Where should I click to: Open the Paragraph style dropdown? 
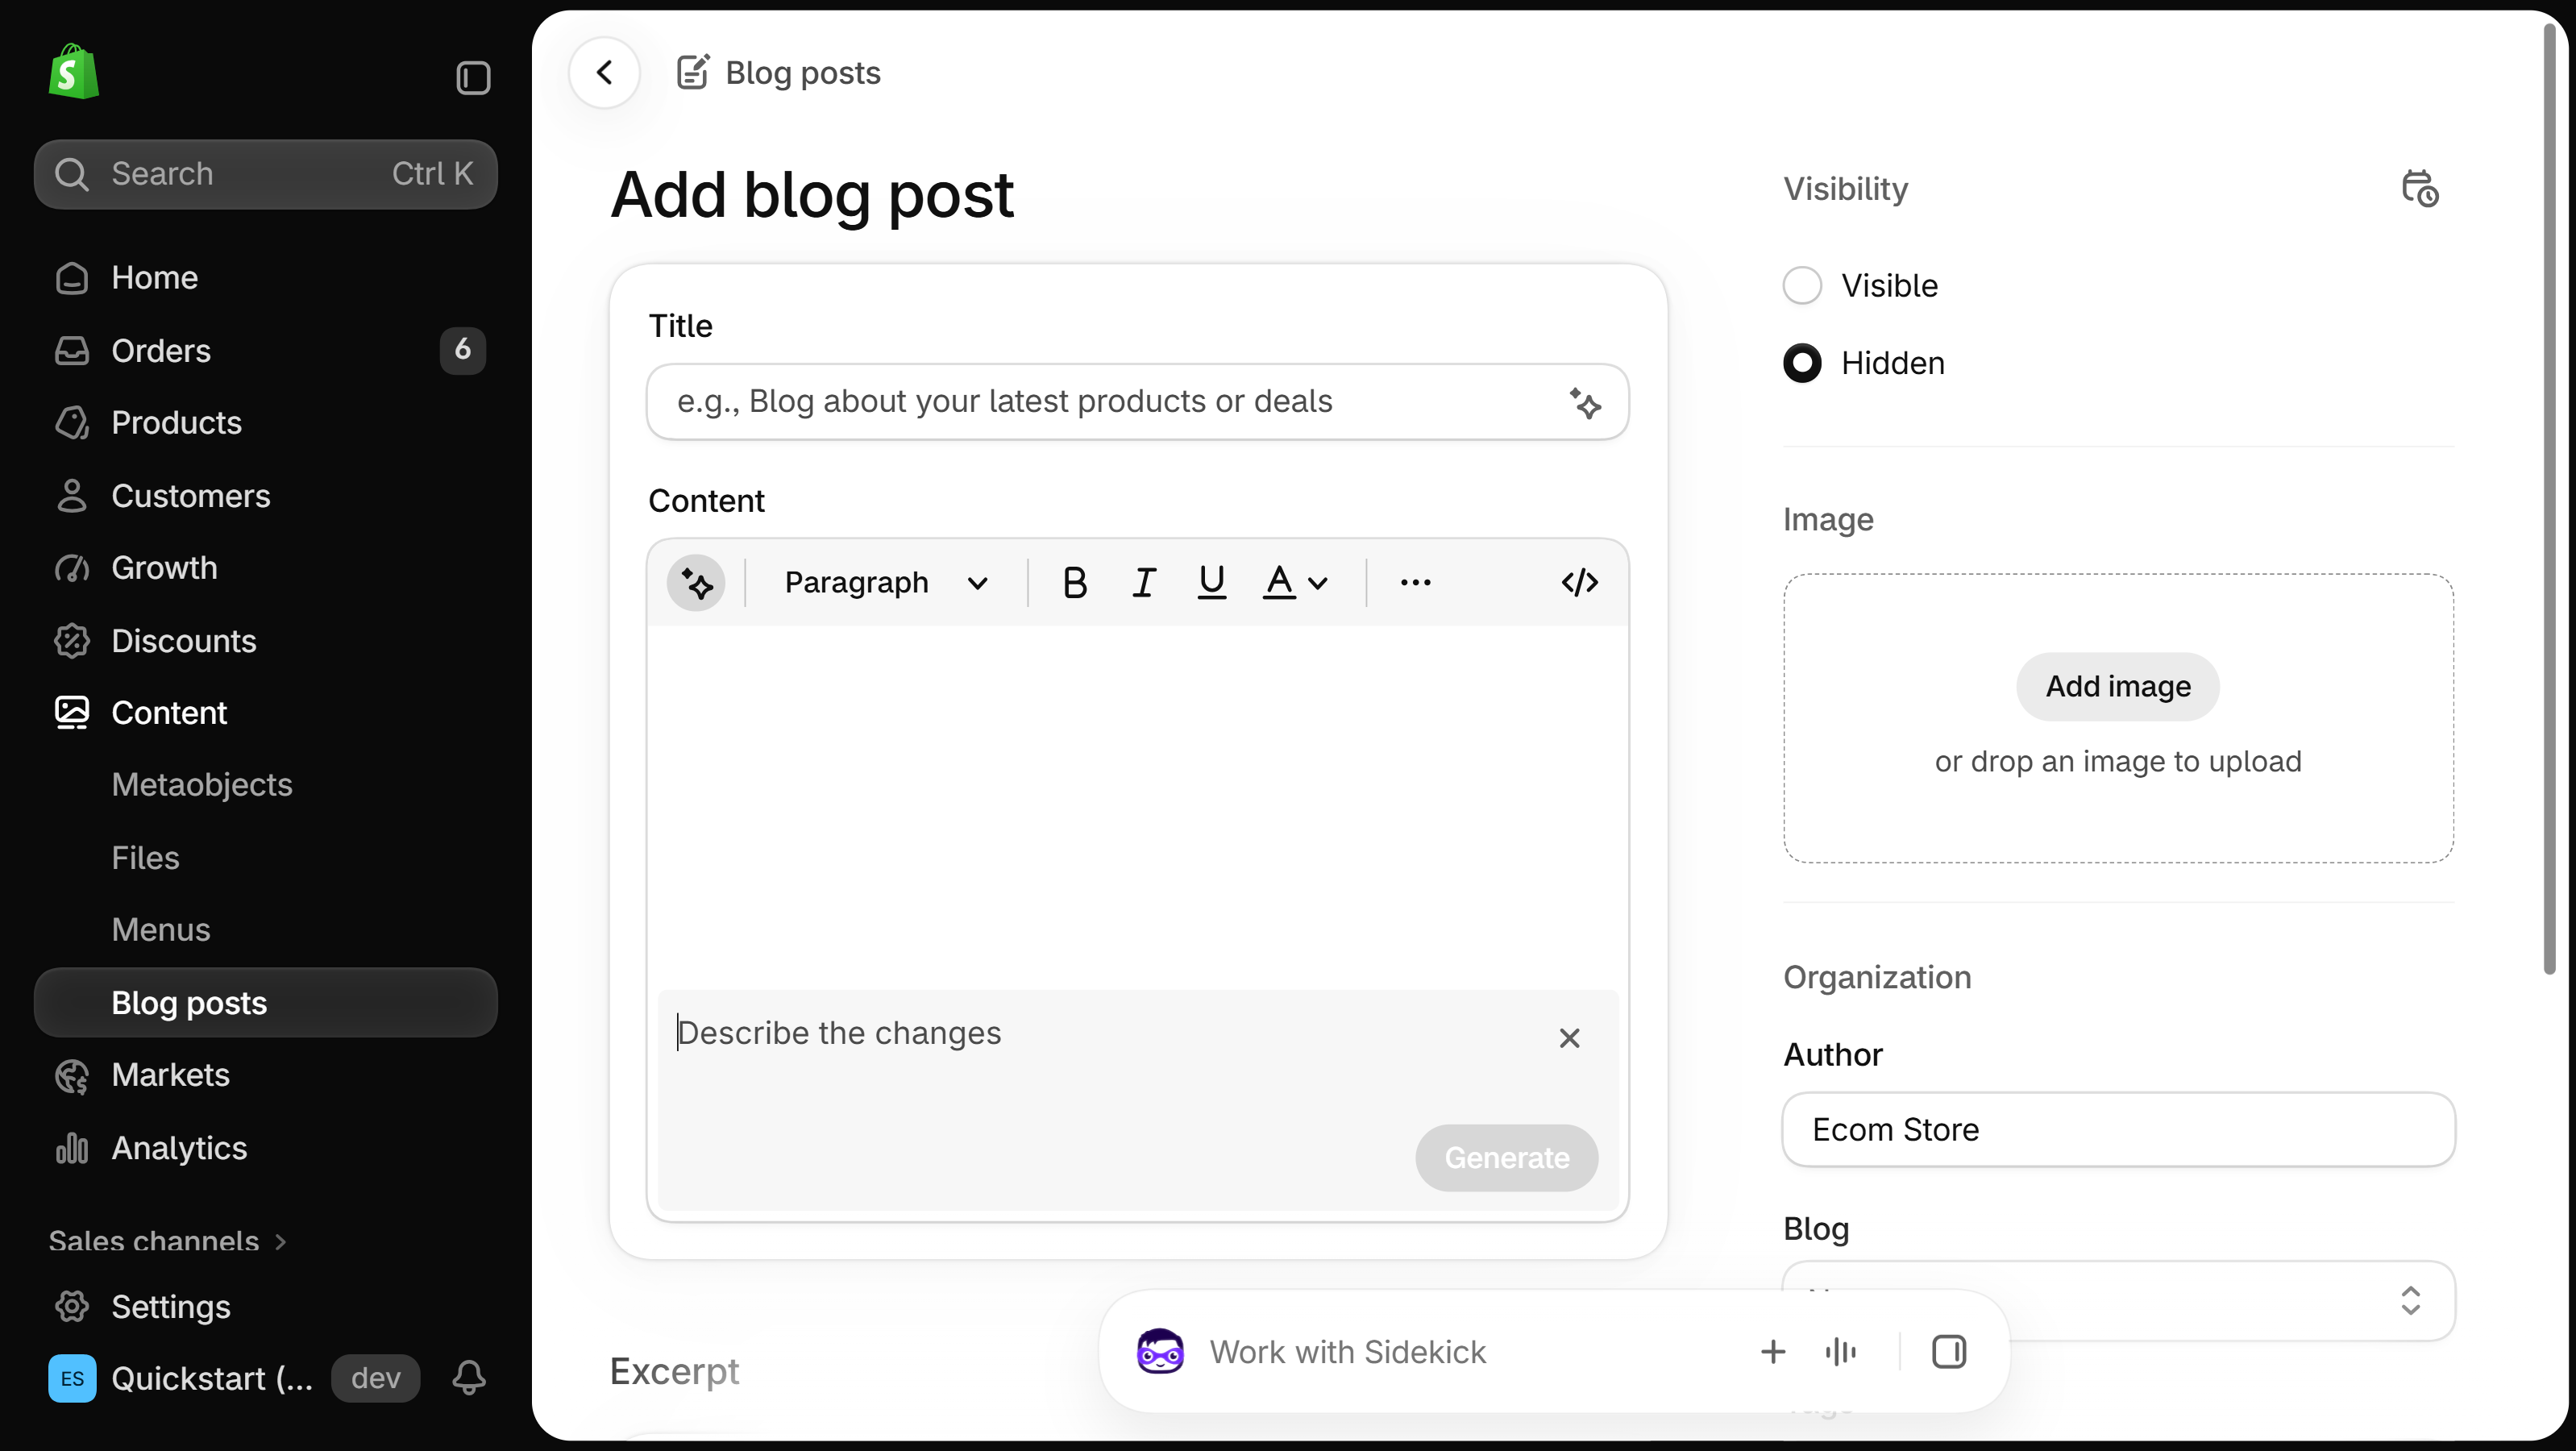pyautogui.click(x=886, y=582)
